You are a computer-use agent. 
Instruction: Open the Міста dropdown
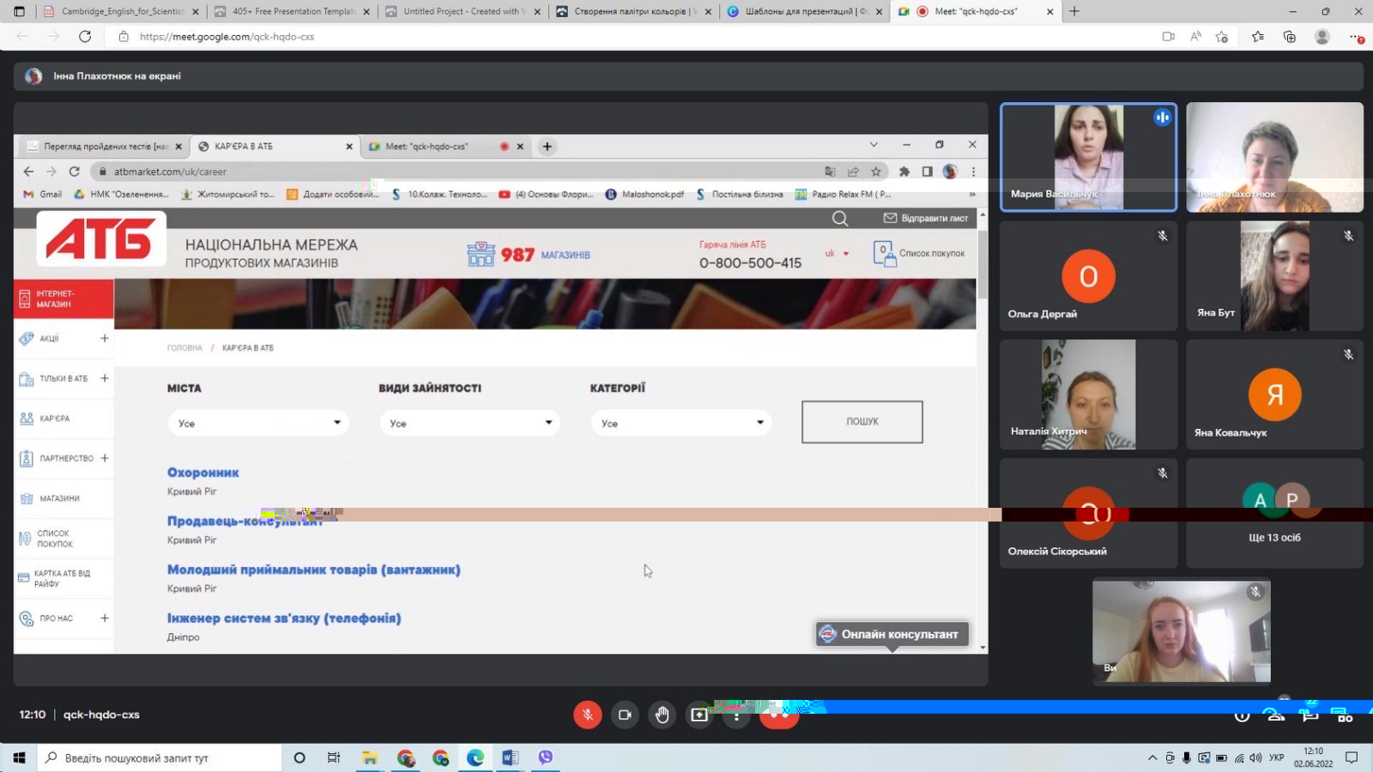click(x=258, y=423)
